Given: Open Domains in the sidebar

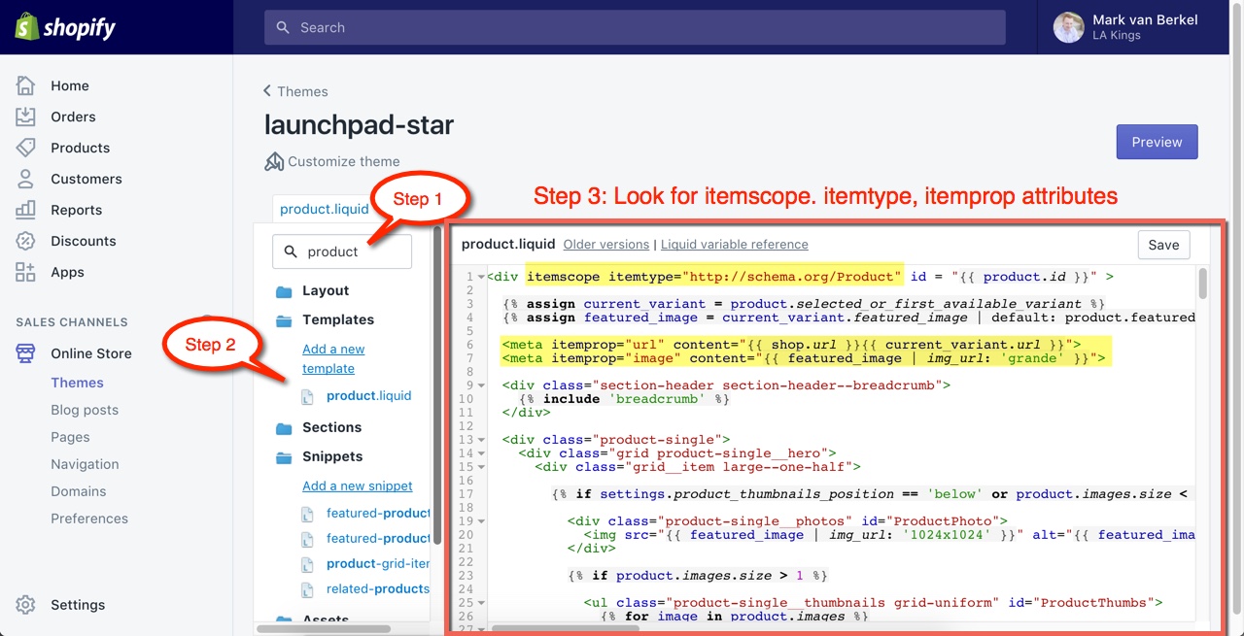Looking at the screenshot, I should pyautogui.click(x=79, y=491).
